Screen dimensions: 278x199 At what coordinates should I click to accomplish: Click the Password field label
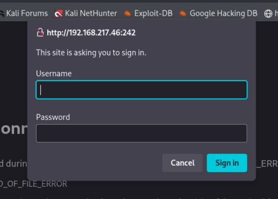pos(53,117)
